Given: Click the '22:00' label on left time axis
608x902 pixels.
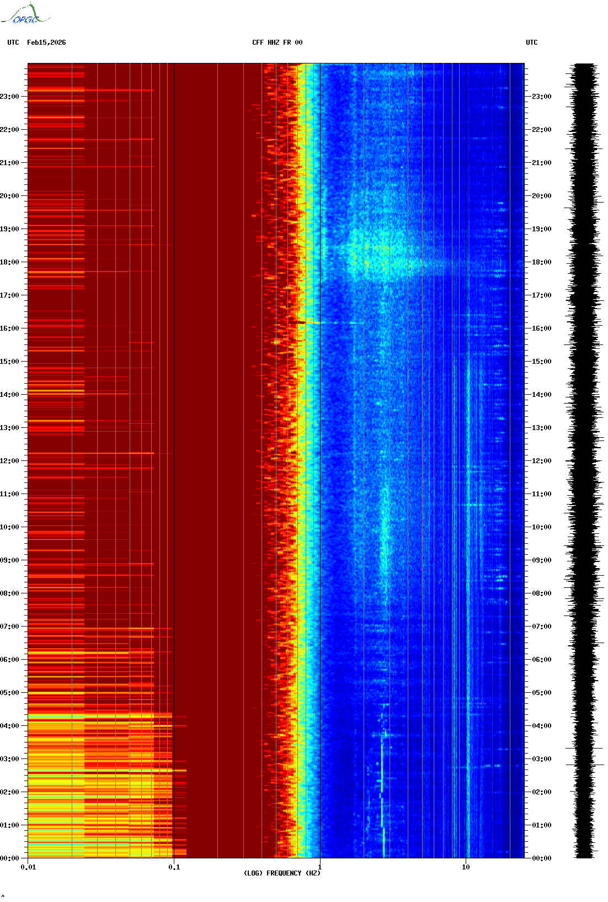Looking at the screenshot, I should point(9,130).
